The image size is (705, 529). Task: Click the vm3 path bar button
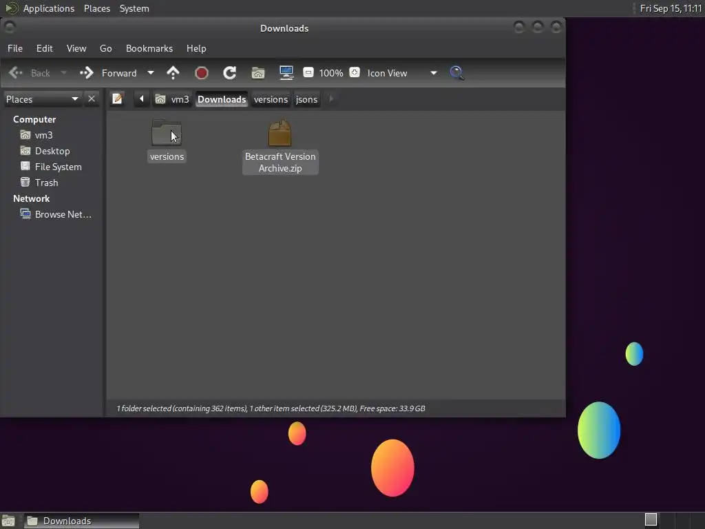point(173,99)
